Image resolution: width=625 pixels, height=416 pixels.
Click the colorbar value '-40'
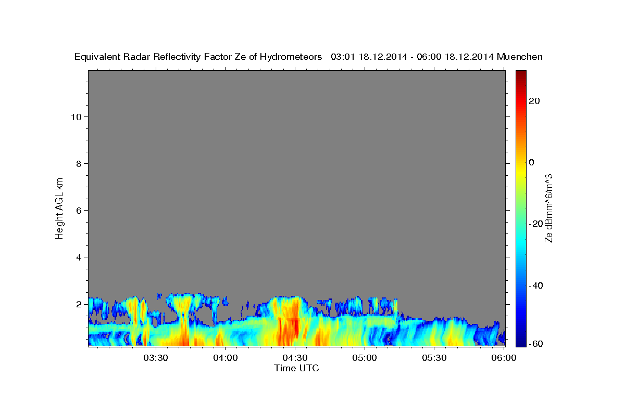(536, 285)
